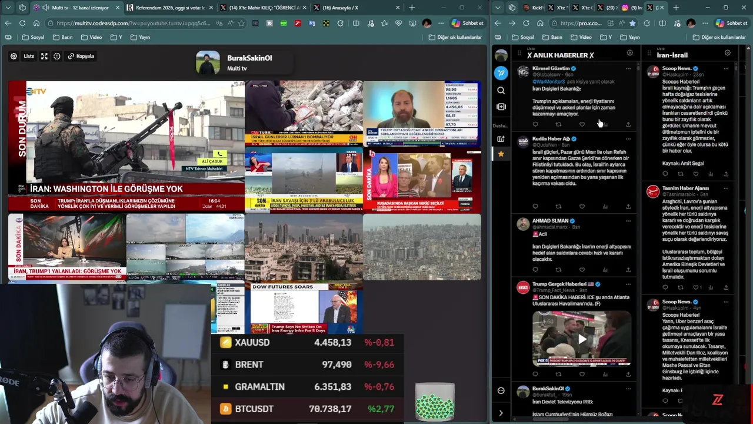This screenshot has width=753, height=424.
Task: Open Basın bookmarks folder in left browser
Action: [62, 37]
